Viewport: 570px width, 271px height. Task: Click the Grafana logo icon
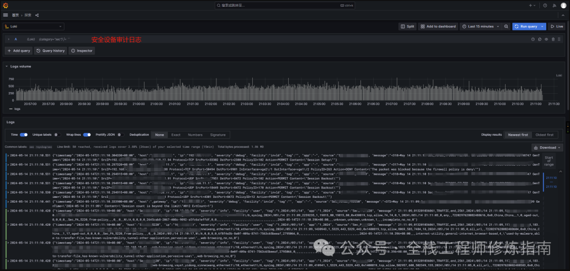[x=5, y=5]
